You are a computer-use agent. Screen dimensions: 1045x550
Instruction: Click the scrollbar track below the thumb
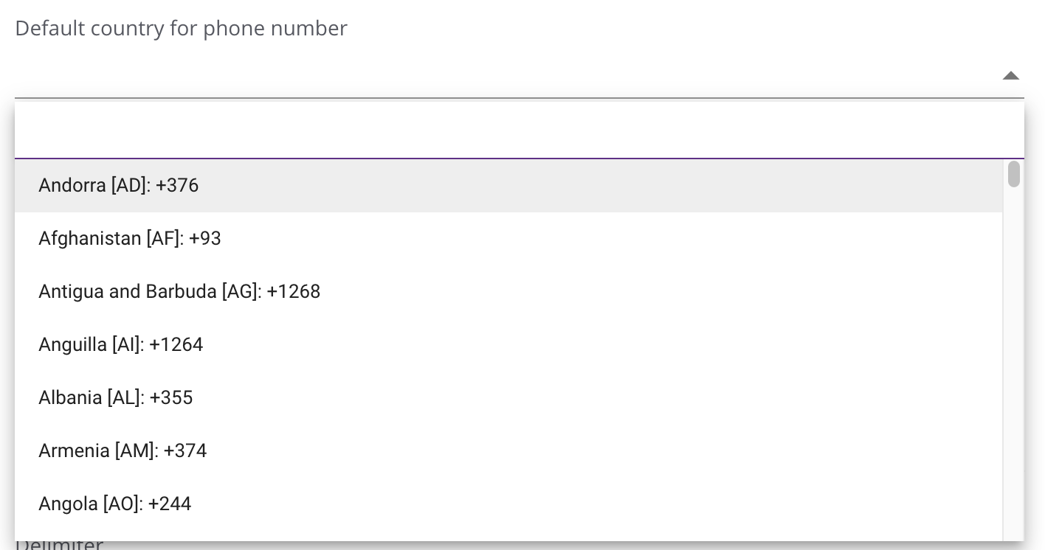point(1013,369)
